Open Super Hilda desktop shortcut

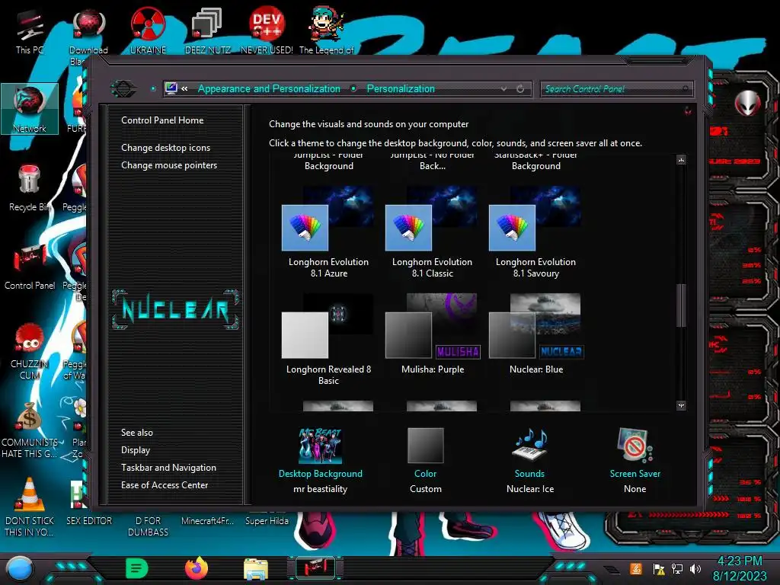[267, 520]
